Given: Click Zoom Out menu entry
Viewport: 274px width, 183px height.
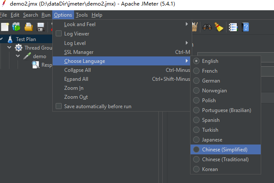Looking at the screenshot, I should click(121, 97).
